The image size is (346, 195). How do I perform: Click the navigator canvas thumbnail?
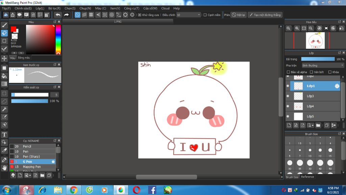tap(315, 41)
